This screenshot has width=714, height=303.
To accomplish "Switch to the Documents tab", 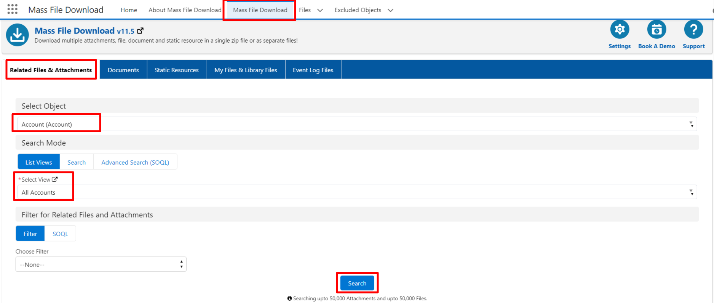I will pyautogui.click(x=123, y=70).
